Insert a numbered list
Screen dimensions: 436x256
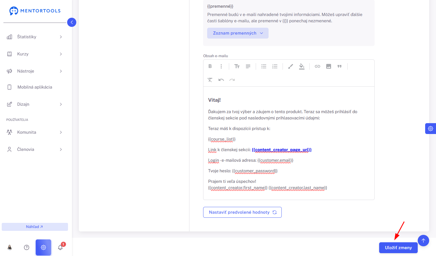pyautogui.click(x=275, y=66)
